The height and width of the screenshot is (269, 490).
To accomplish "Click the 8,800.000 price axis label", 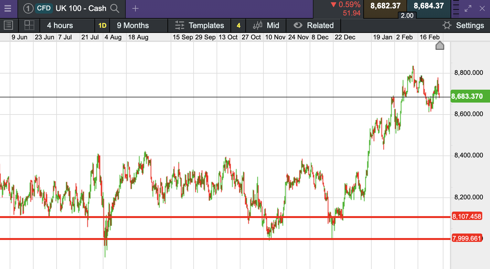I will pyautogui.click(x=469, y=73).
